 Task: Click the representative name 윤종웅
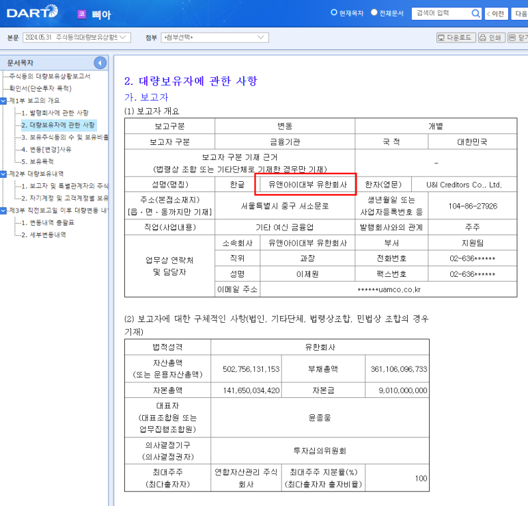point(320,418)
